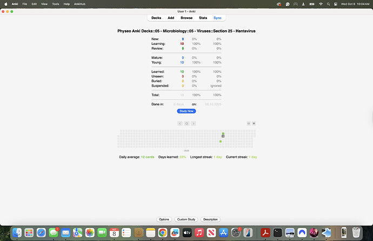Open the File menu
The width and height of the screenshot is (373, 241).
pos(25,4)
